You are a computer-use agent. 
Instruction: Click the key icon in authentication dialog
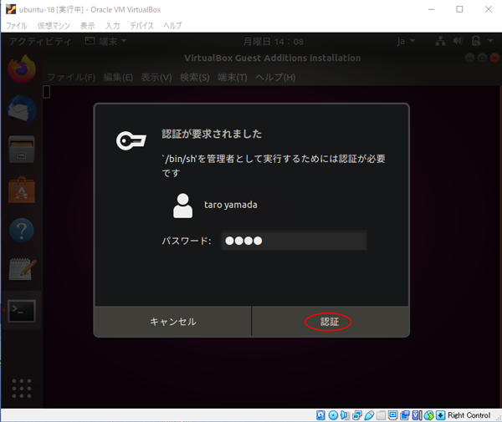point(131,140)
